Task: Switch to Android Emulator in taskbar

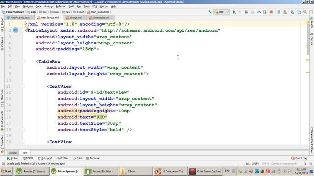Action: point(101,171)
